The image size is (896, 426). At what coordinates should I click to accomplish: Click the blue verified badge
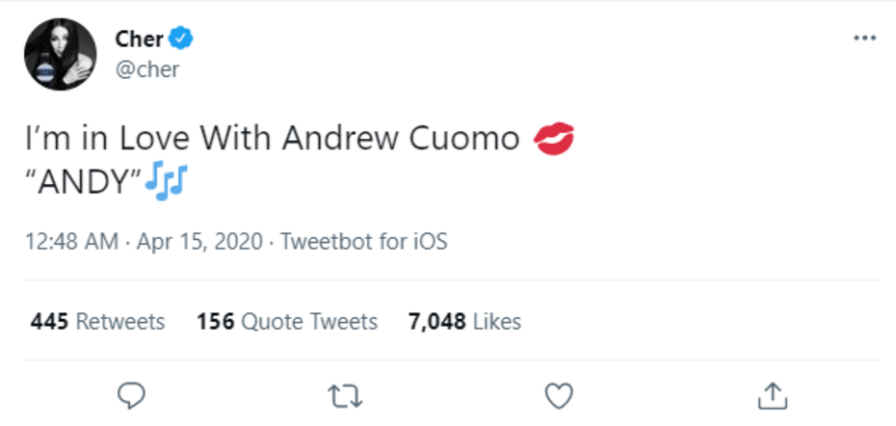pos(183,38)
